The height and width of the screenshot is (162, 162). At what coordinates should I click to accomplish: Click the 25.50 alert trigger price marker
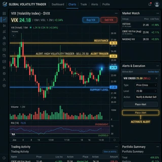click(113, 56)
